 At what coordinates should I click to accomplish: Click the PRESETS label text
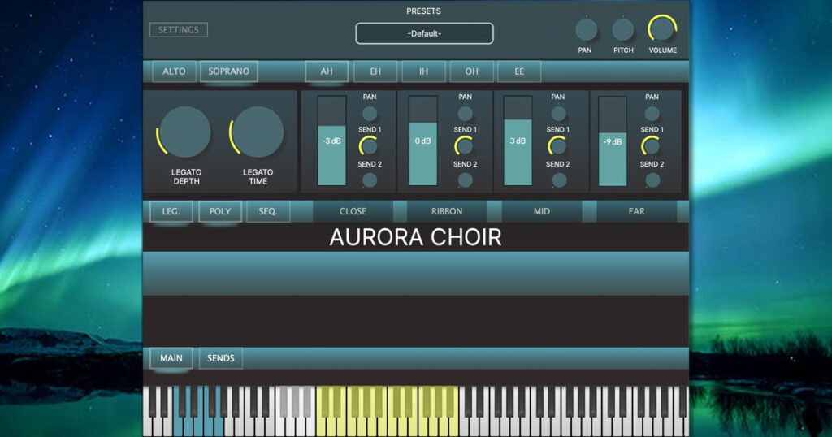point(423,11)
